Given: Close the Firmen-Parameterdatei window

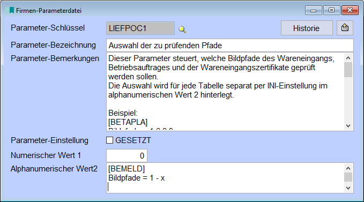Looking at the screenshot, I should (x=350, y=10).
